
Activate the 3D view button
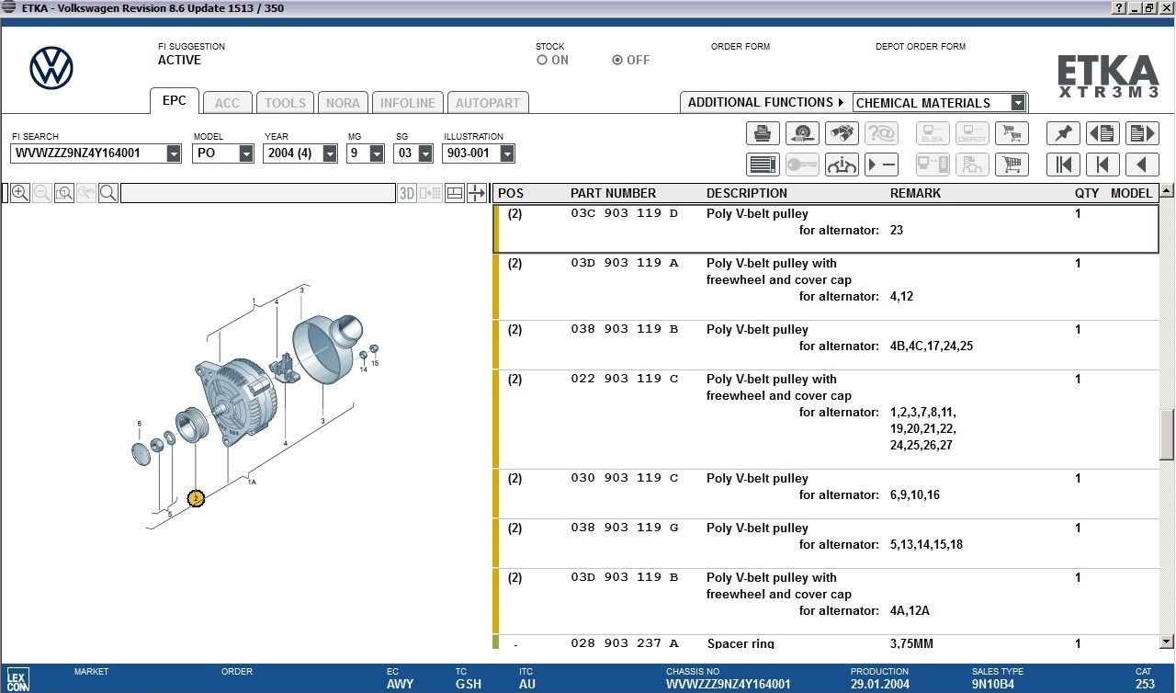point(407,193)
